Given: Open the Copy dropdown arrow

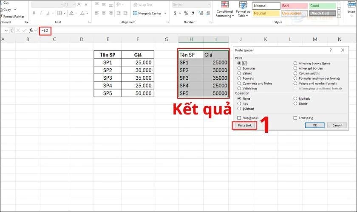Looking at the screenshot, I should click(x=15, y=10).
